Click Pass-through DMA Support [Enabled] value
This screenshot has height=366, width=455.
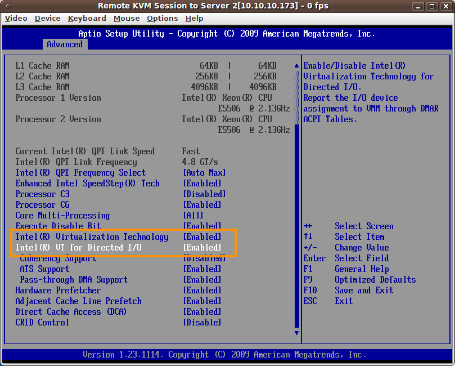(202, 280)
